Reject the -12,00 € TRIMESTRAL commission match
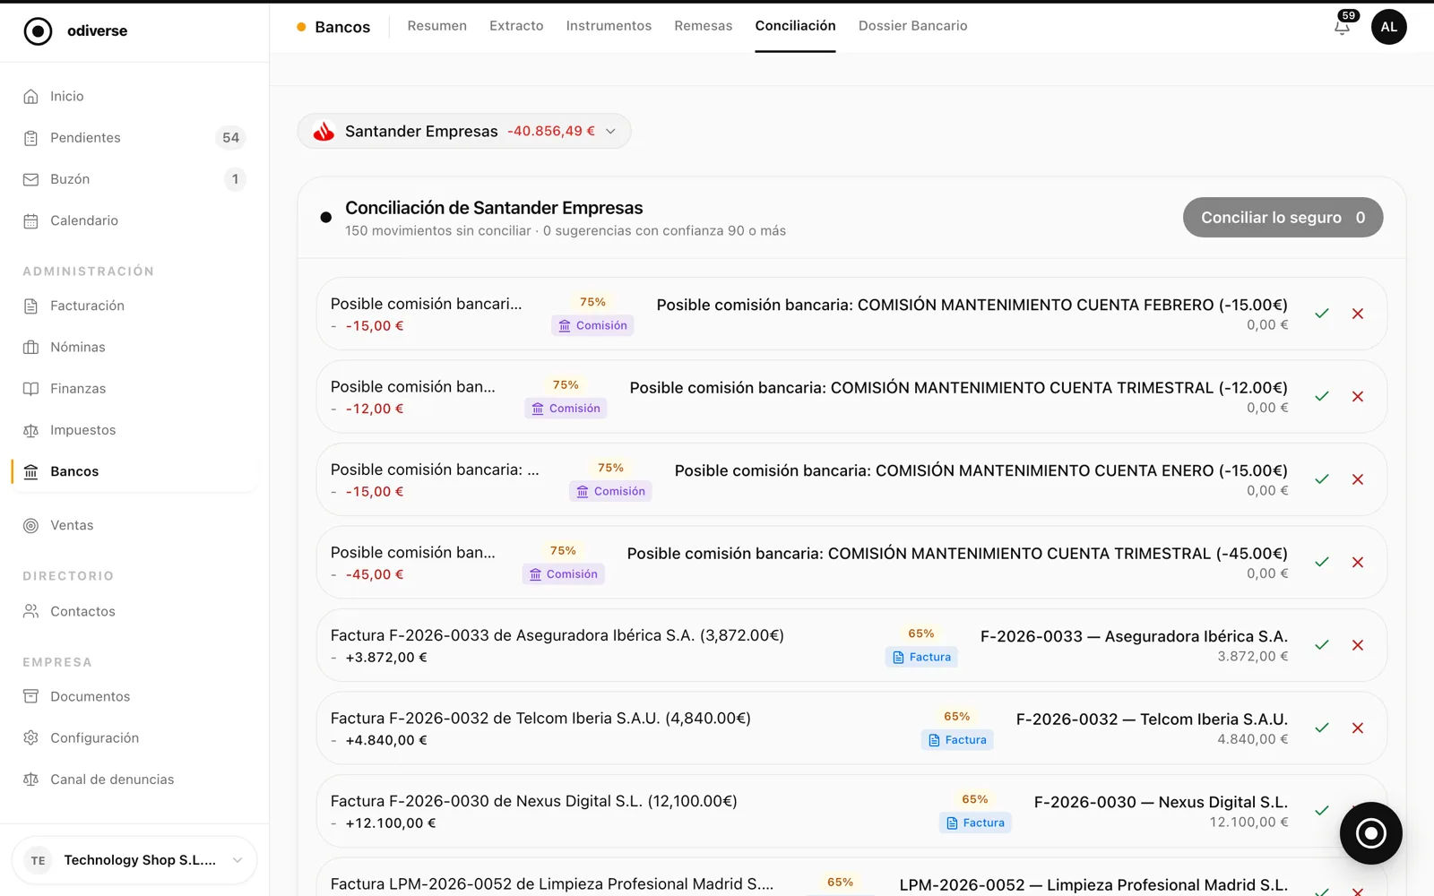The height and width of the screenshot is (896, 1434). 1358,396
